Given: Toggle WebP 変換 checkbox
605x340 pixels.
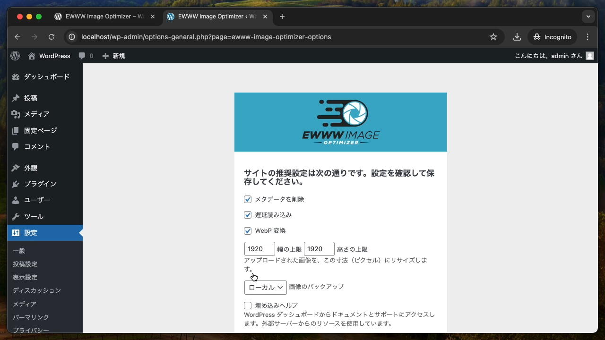Looking at the screenshot, I should (x=248, y=231).
